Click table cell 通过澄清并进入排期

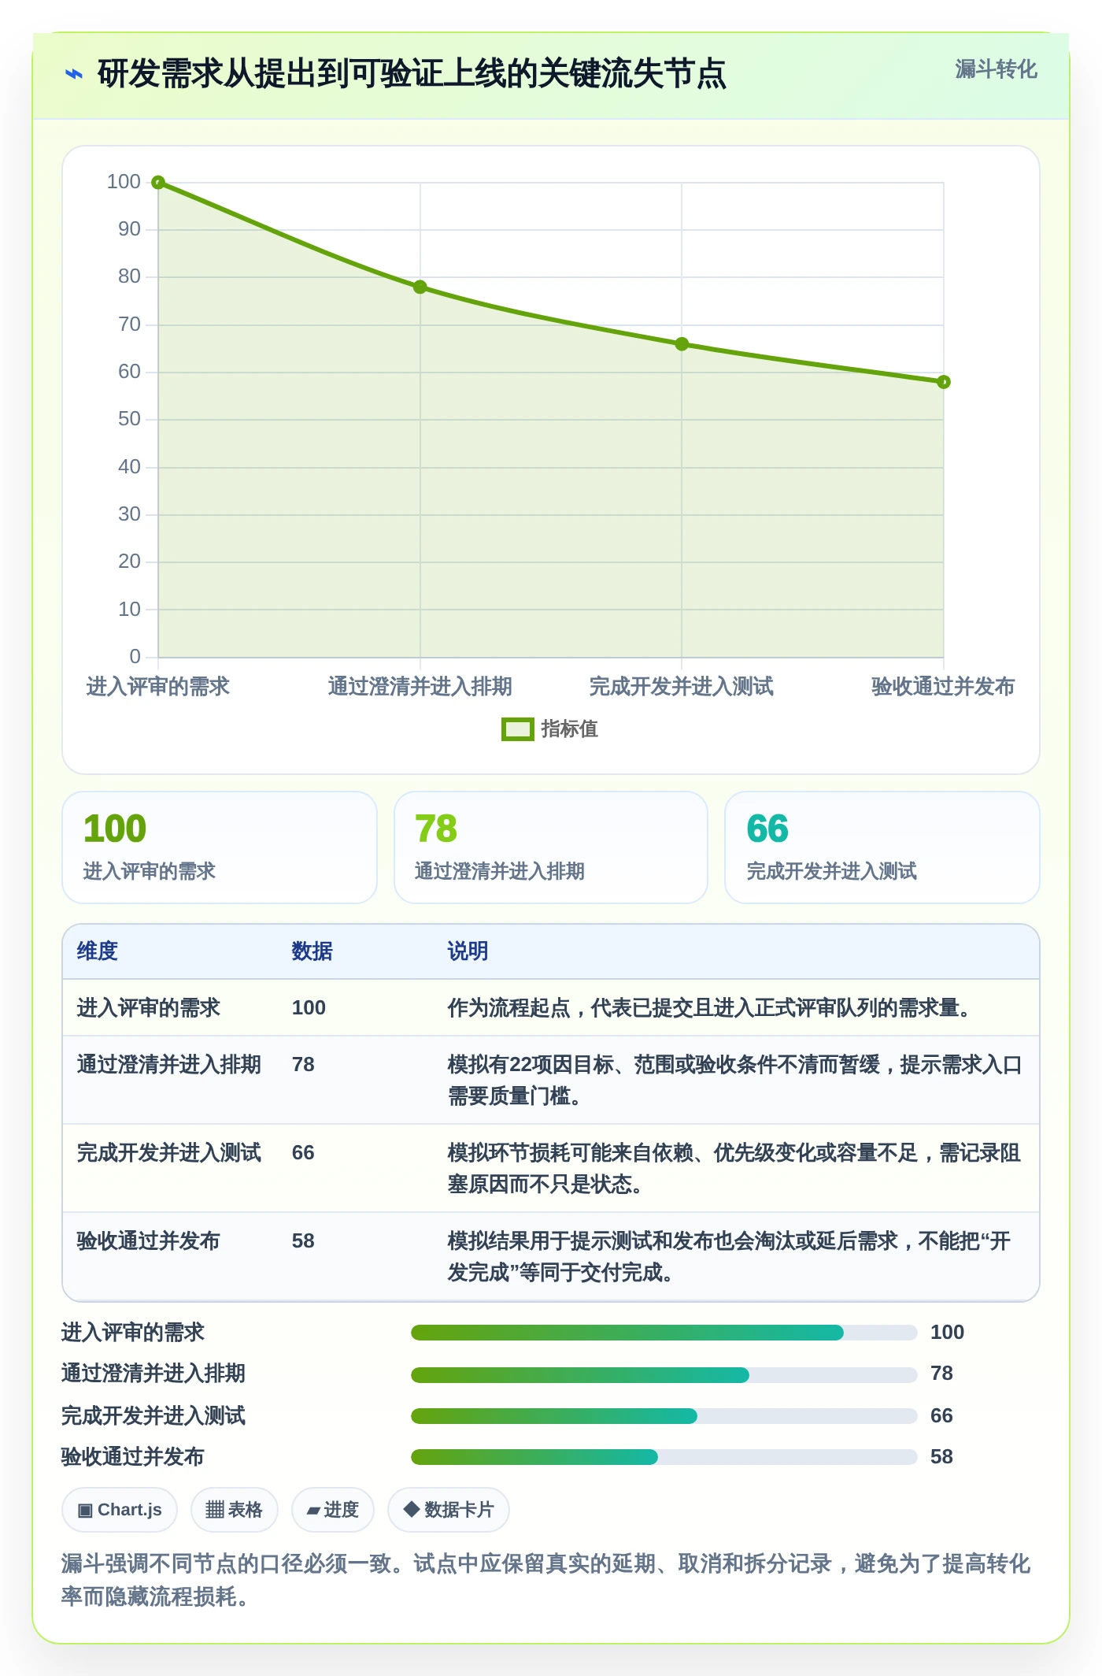coord(169,1065)
